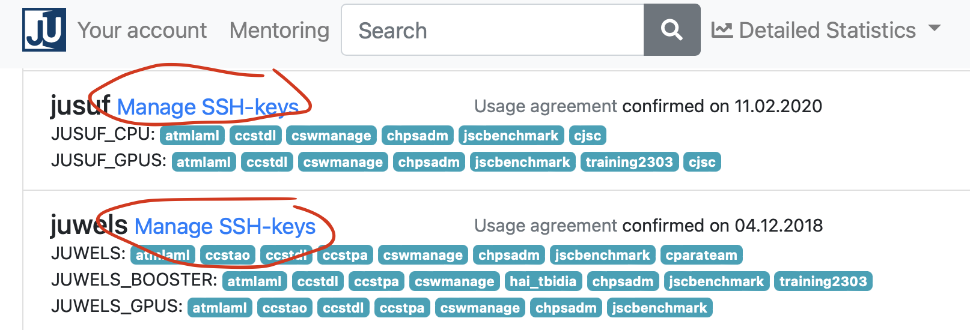
Task: Select cswmanage badge in JUSUF_GPUS row
Action: click(343, 162)
